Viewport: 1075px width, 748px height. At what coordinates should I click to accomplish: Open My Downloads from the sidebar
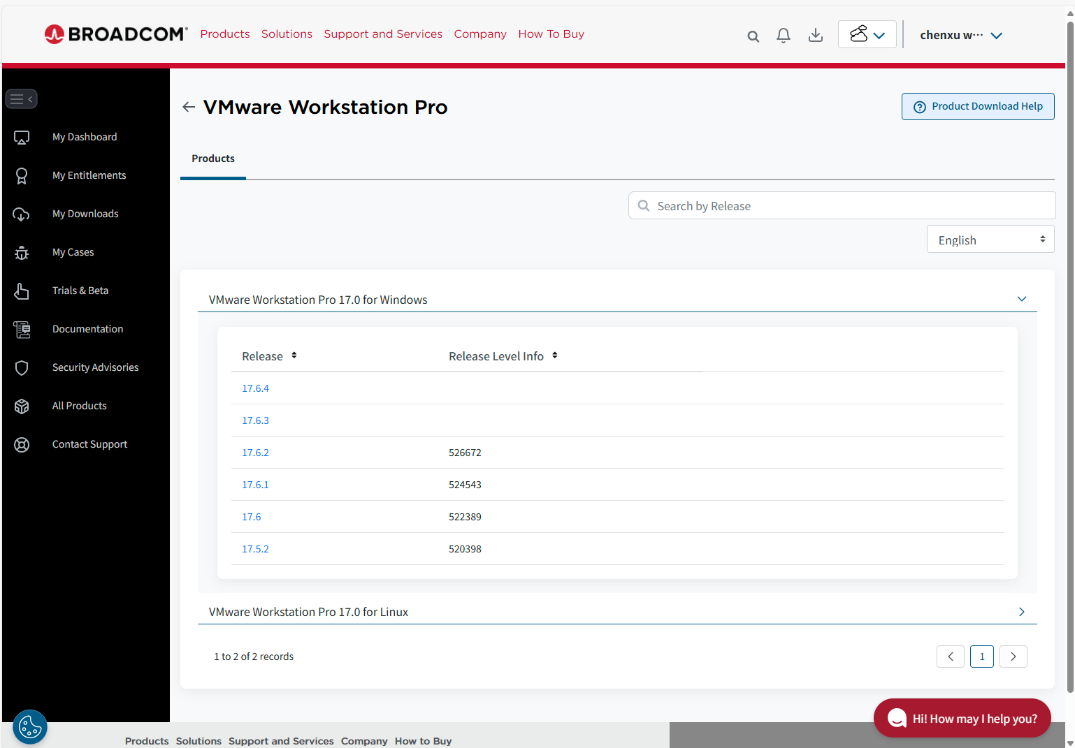point(85,213)
